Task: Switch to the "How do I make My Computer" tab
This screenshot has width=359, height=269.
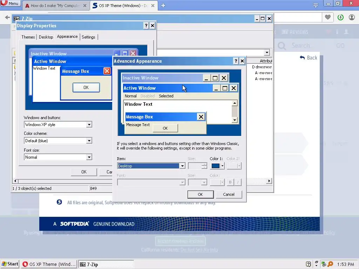Action: point(56,6)
